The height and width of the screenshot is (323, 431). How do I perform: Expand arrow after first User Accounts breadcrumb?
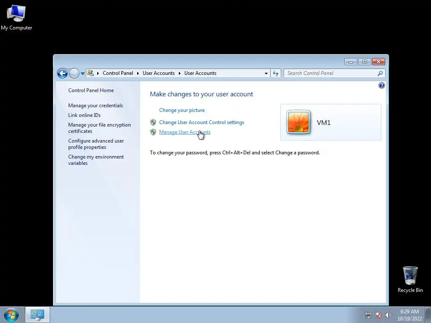[x=179, y=73]
